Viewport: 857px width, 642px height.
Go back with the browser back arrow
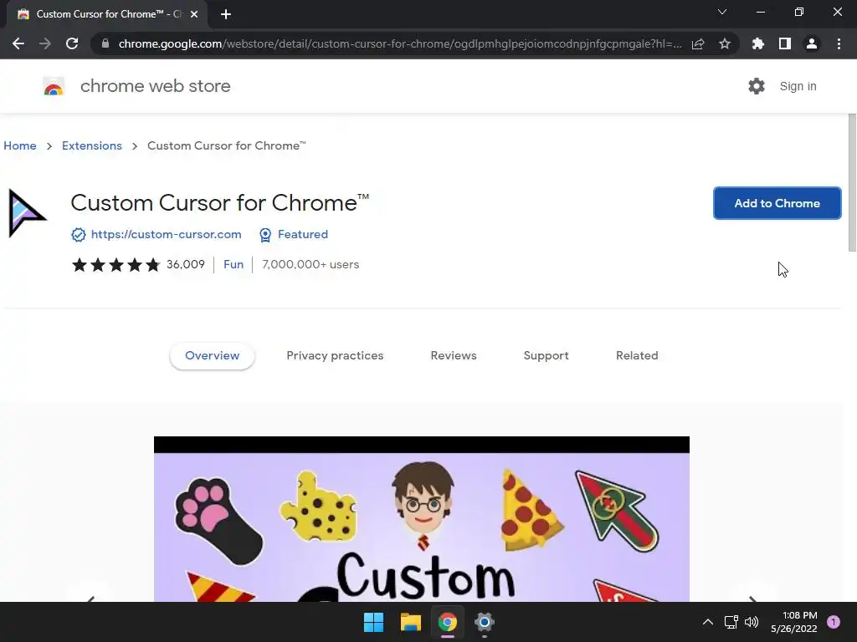point(18,43)
